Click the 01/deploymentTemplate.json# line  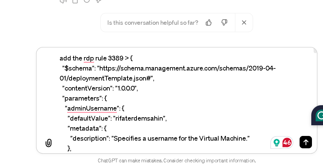pyautogui.click(x=107, y=78)
